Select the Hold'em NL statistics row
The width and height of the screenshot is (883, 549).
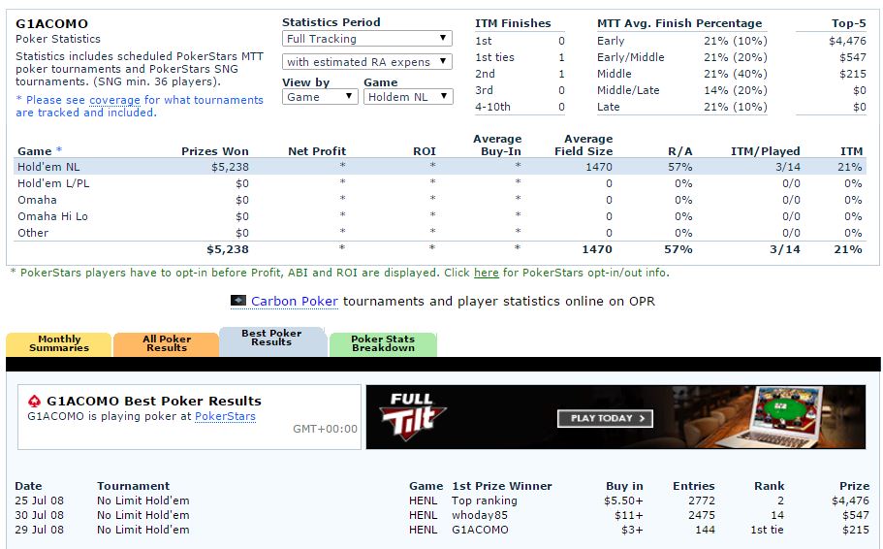439,167
